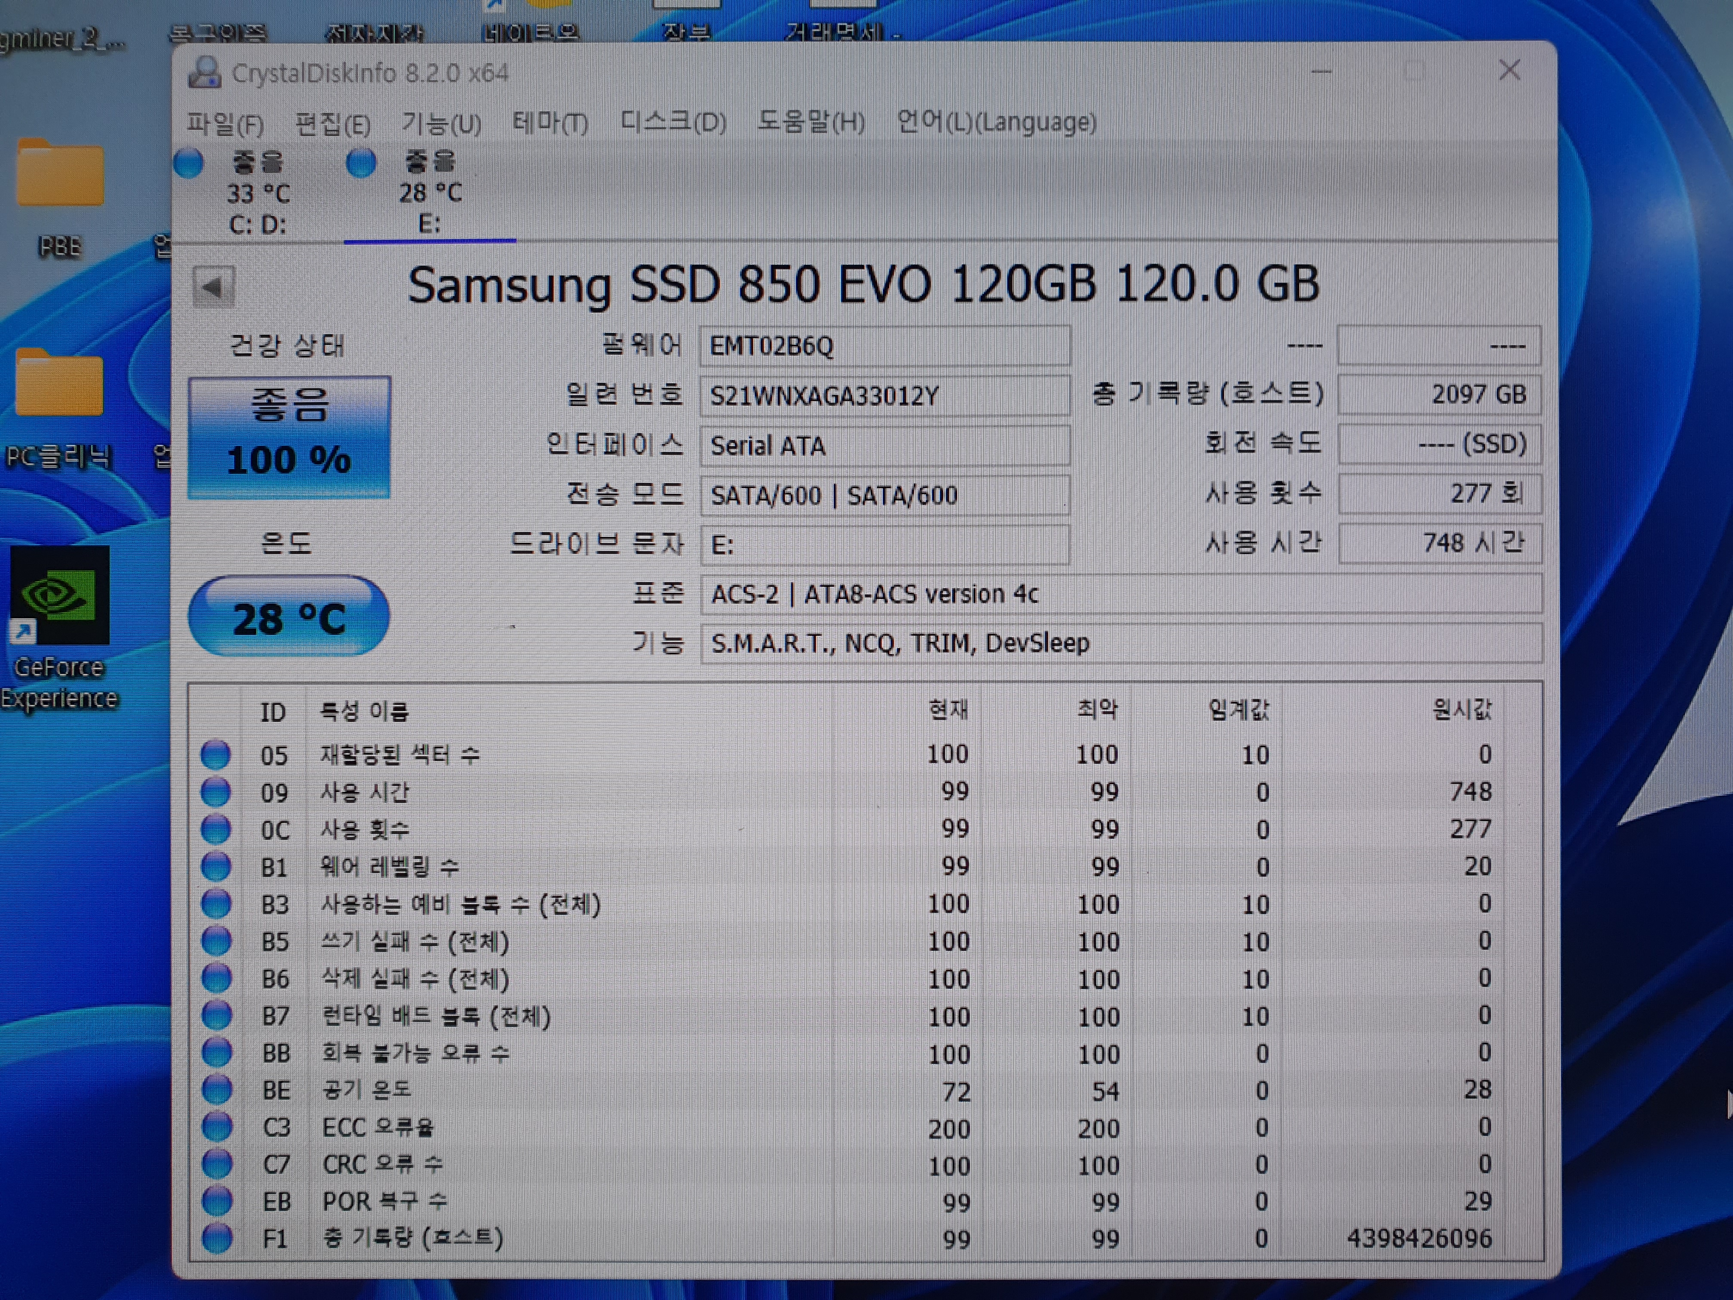
Task: Click the rotation rate value ---- (SSD)
Action: 1439,444
